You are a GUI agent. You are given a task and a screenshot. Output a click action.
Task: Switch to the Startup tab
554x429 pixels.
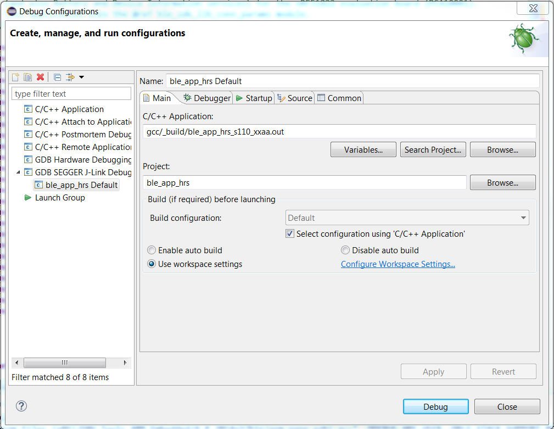[254, 98]
